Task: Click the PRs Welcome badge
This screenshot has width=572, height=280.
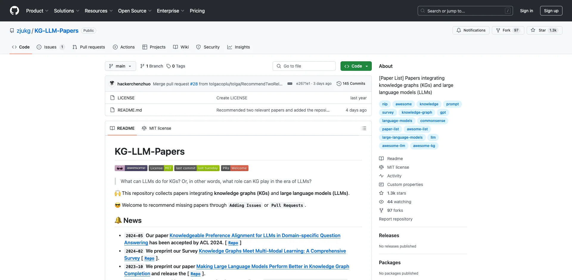Action: (x=235, y=168)
